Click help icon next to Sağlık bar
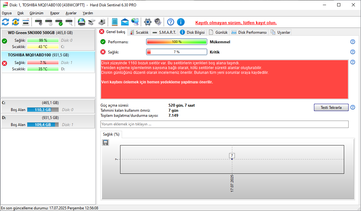The width and height of the screenshot is (361, 211). coord(353,52)
